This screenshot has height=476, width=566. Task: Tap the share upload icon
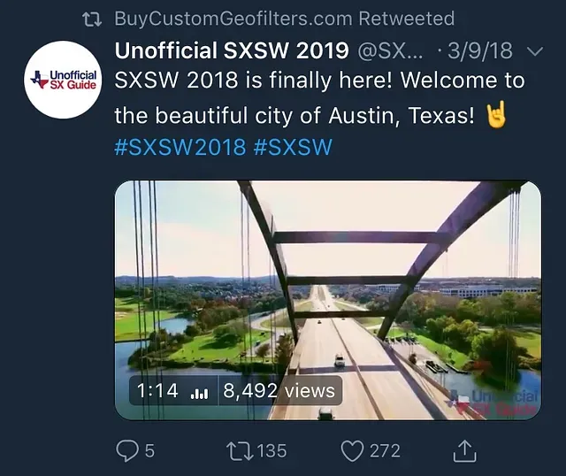[x=464, y=450]
